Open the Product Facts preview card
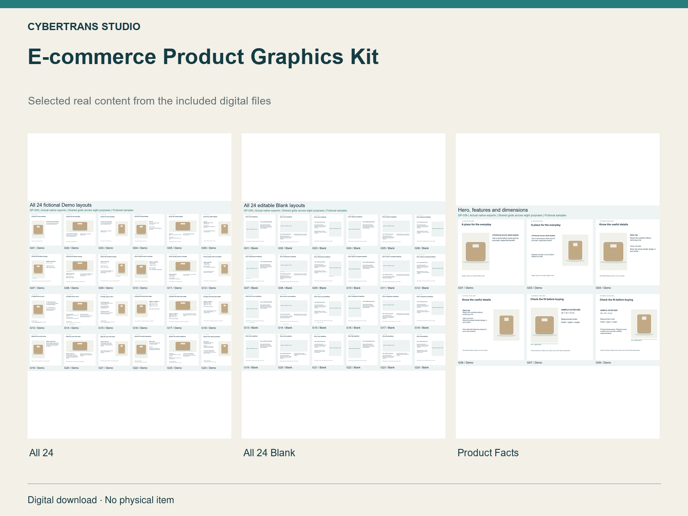This screenshot has height=516, width=688. tap(558, 286)
